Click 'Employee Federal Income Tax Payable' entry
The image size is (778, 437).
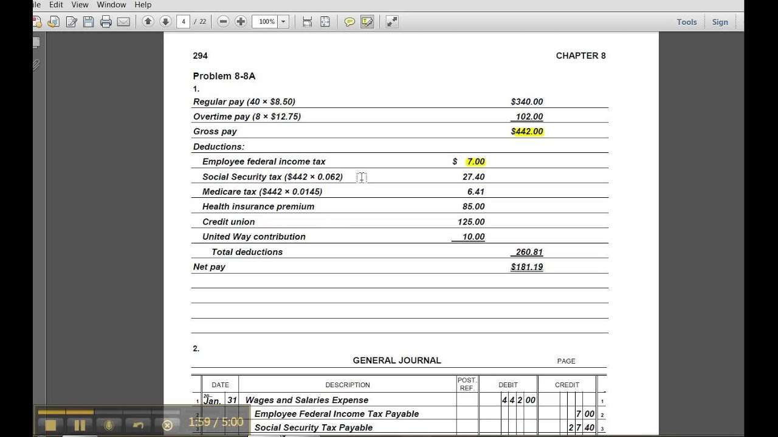[337, 414]
